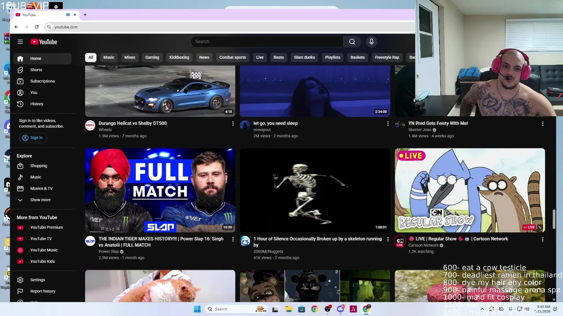Open YouTube TV link
This screenshot has width=563, height=316.
pos(42,239)
